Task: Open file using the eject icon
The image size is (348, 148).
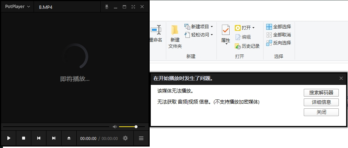Action: (x=69, y=138)
